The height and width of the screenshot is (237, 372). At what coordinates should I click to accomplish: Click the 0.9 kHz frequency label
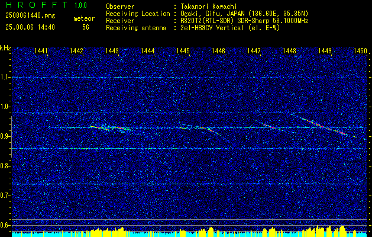tap(5, 136)
